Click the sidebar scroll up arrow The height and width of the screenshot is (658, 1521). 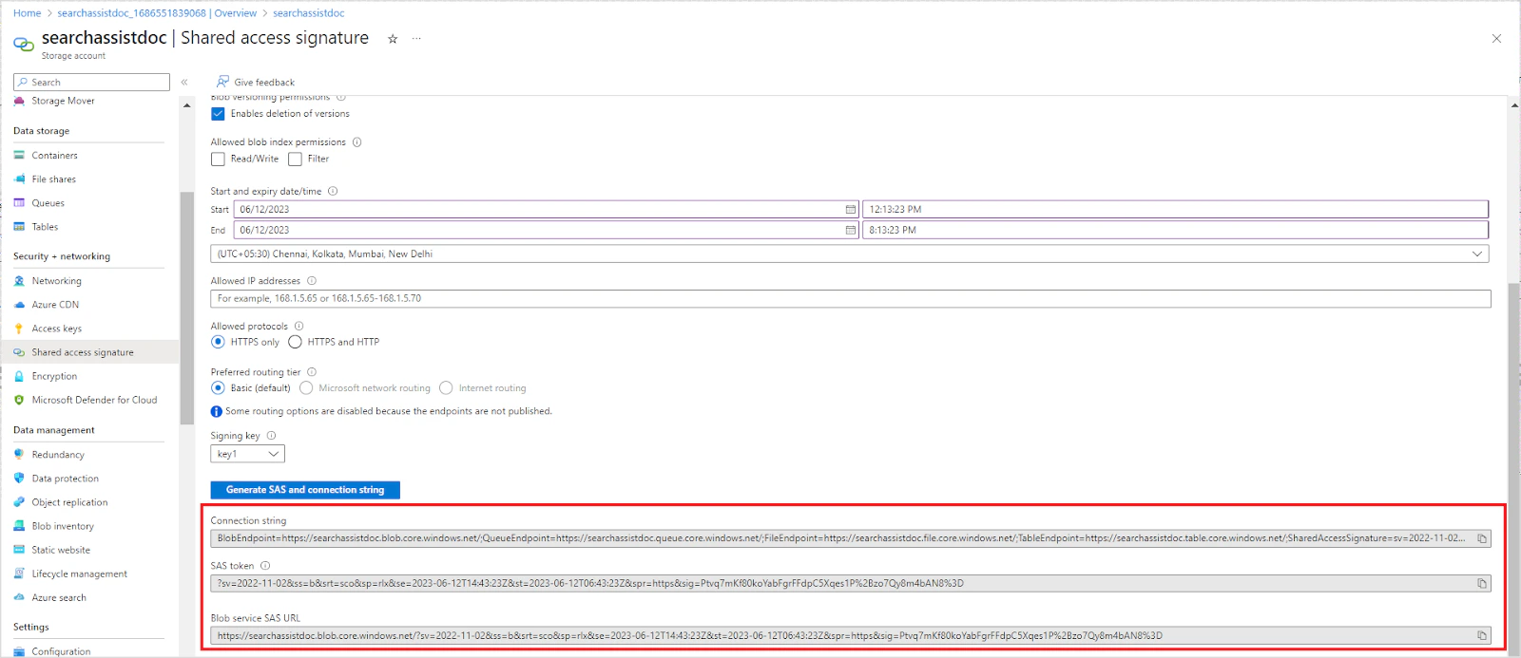pyautogui.click(x=187, y=105)
